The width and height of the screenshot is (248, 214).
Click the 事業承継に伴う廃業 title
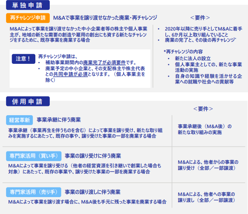tap(59, 120)
